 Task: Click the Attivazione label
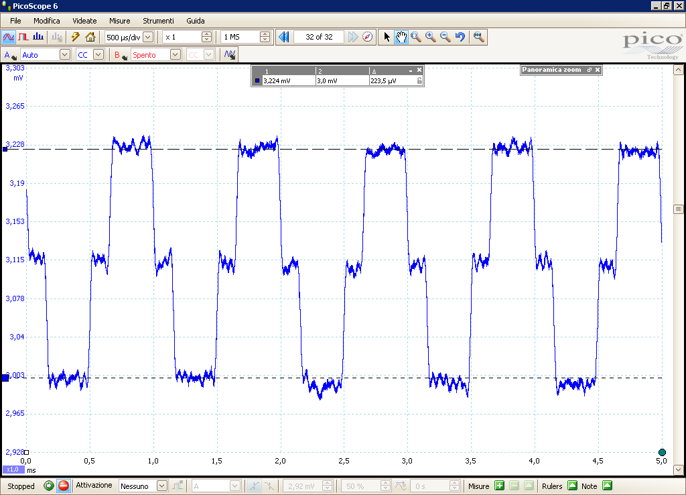point(94,486)
